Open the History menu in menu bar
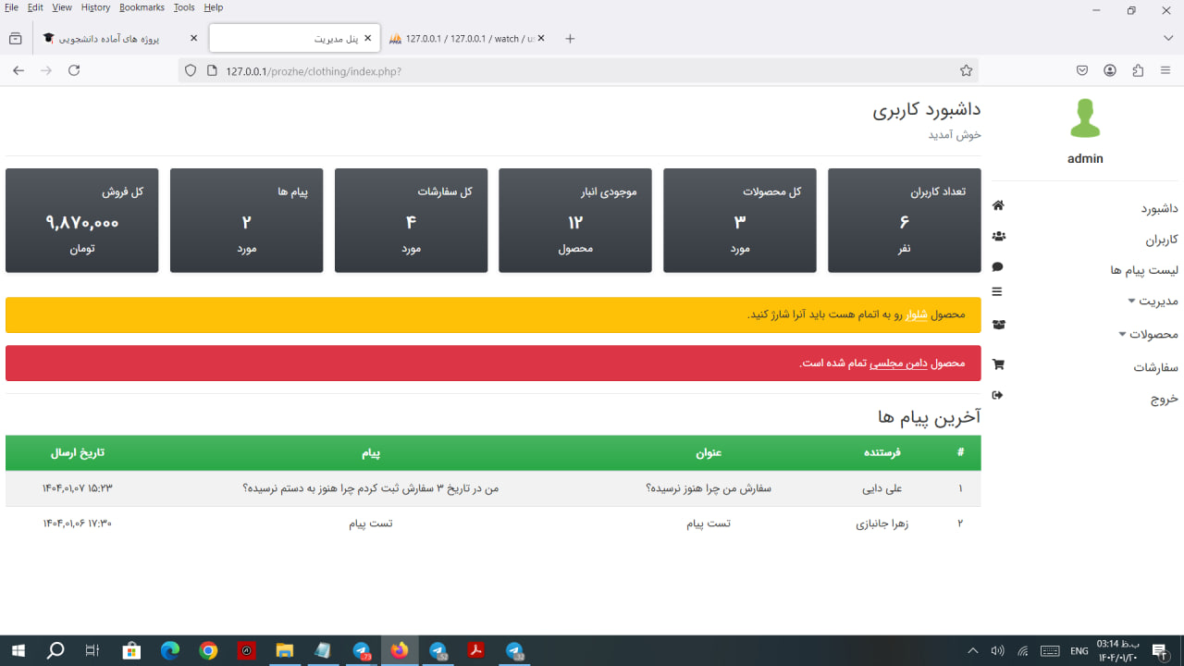This screenshot has width=1184, height=666. (x=95, y=6)
